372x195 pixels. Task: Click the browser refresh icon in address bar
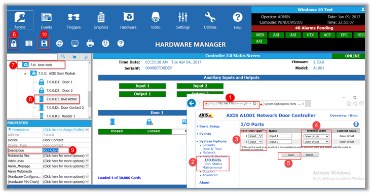pos(254,103)
